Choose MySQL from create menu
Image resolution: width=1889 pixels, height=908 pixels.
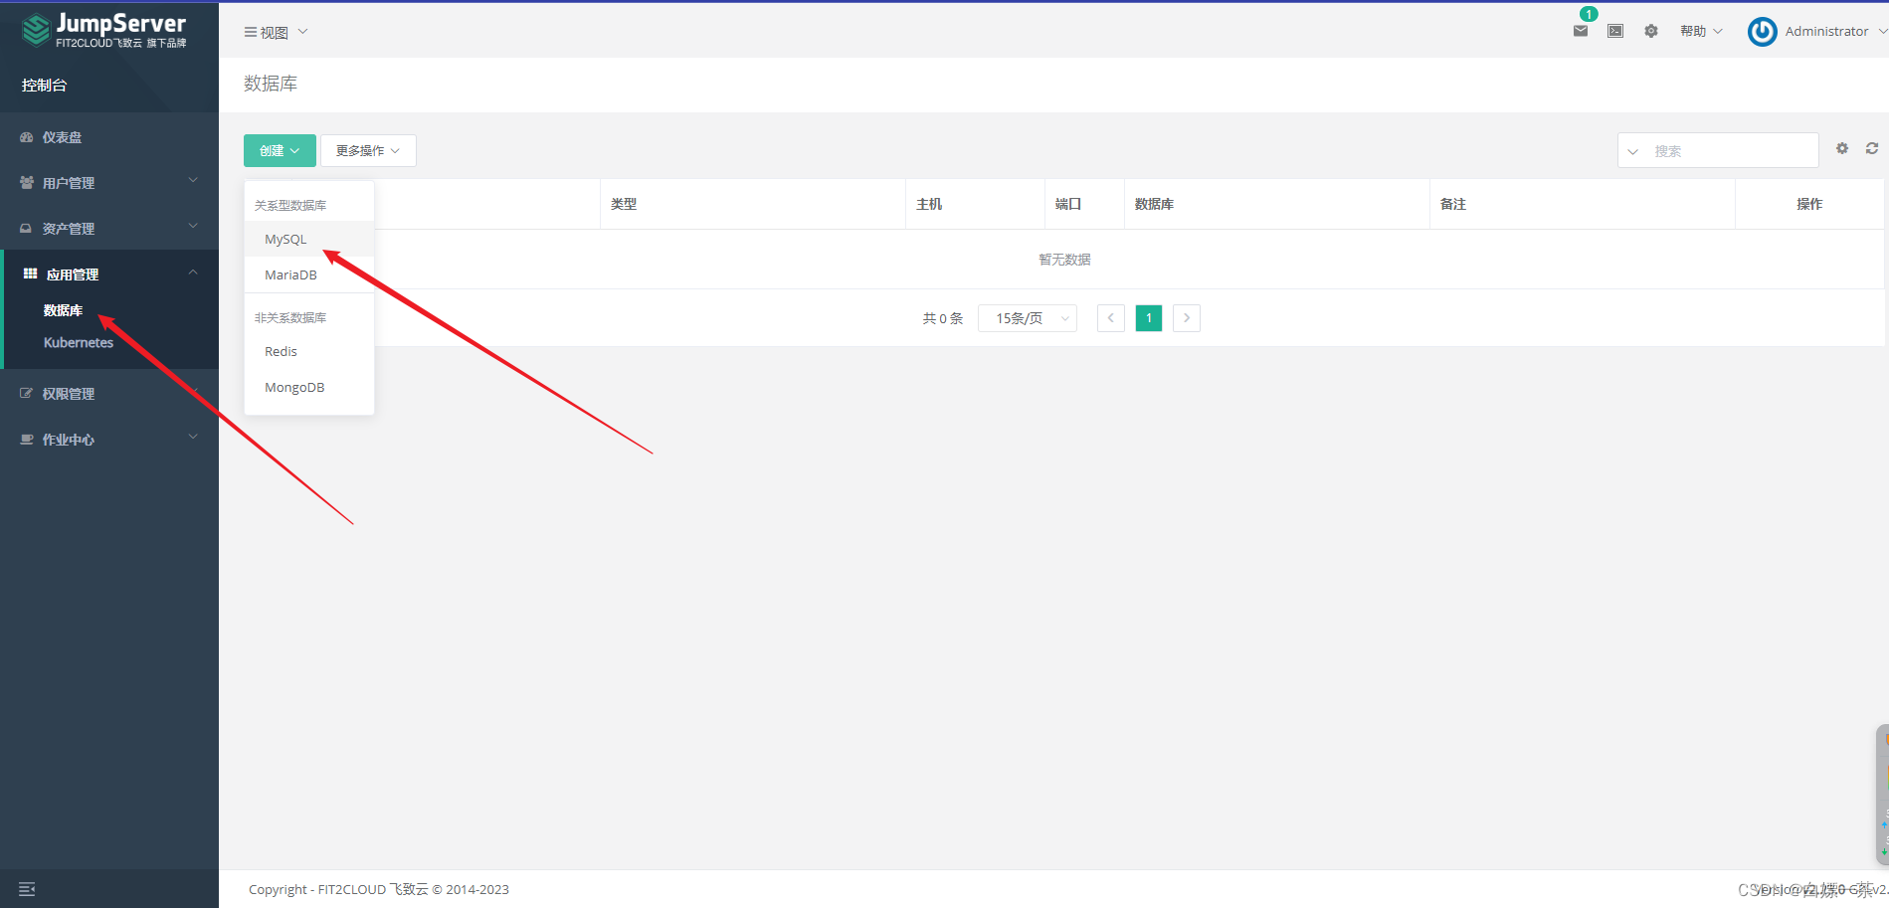click(309, 239)
